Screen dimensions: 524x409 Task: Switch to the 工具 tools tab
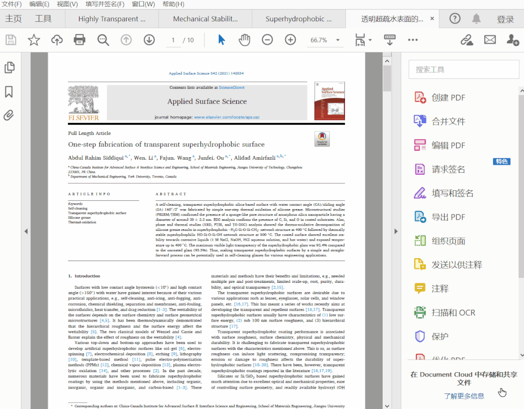click(x=44, y=19)
